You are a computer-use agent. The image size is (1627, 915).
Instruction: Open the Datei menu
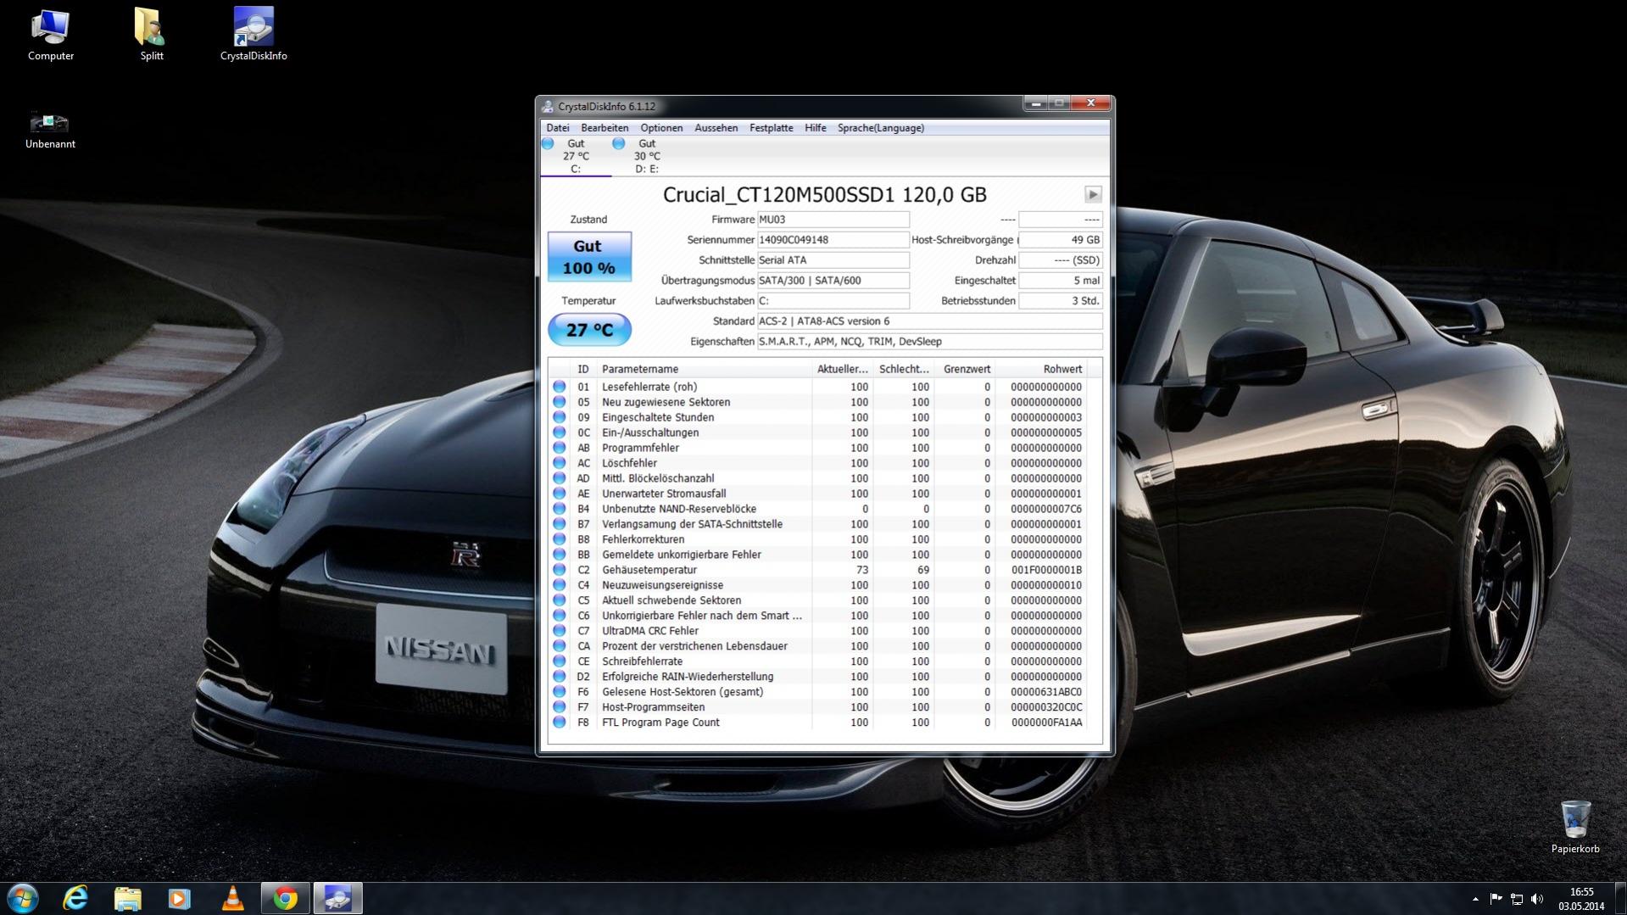pos(558,128)
